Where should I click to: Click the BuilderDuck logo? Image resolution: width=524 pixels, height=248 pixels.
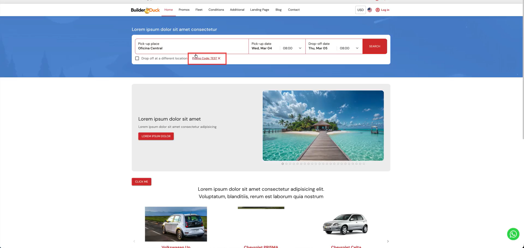pyautogui.click(x=145, y=10)
